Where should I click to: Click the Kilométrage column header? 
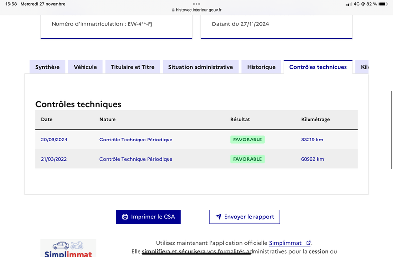pos(315,119)
